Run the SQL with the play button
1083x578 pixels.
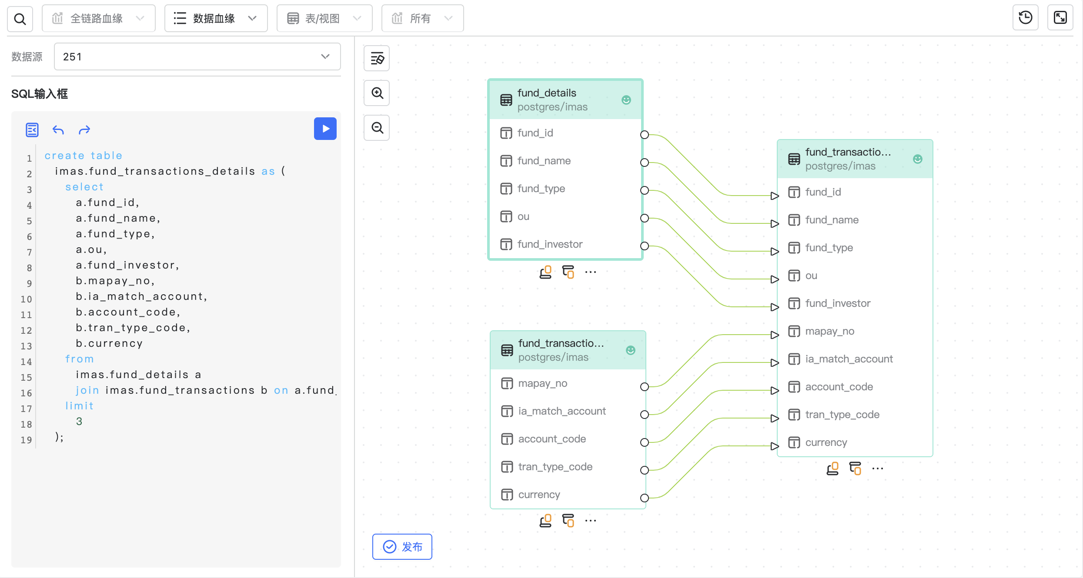point(325,129)
